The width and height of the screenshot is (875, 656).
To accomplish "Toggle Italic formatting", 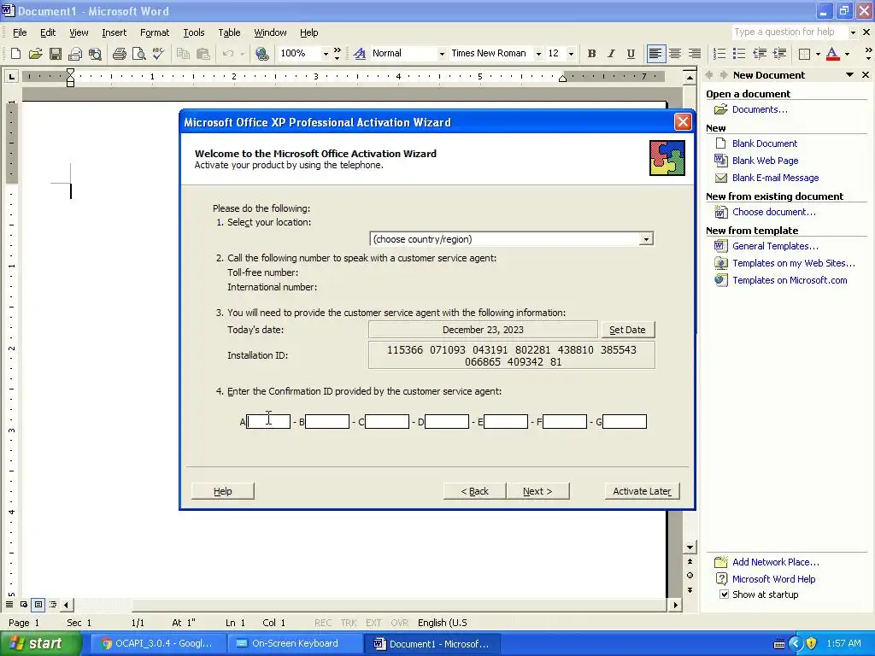I will click(611, 54).
